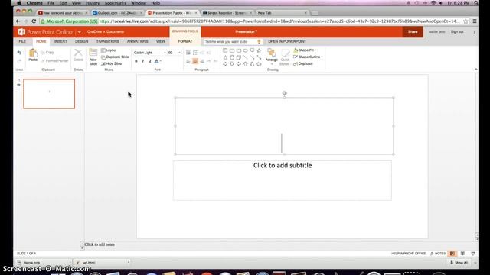The width and height of the screenshot is (490, 275).
Task: Click the Layout button in Slides group
Action: click(109, 50)
